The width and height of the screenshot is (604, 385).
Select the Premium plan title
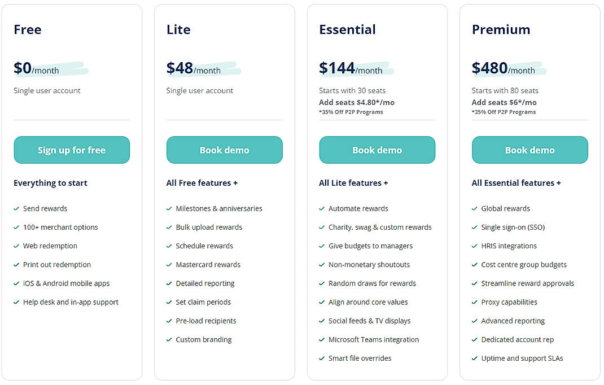501,29
